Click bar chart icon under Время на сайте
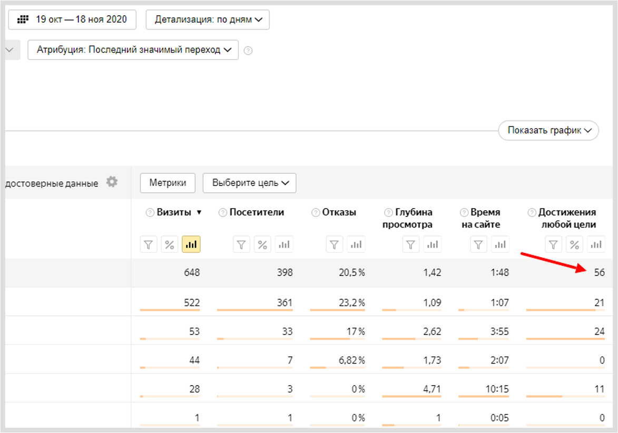 [500, 244]
